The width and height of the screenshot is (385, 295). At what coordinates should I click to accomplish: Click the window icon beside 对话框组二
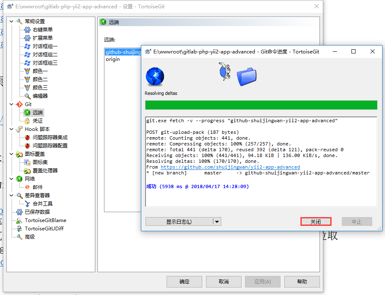[x=27, y=55]
